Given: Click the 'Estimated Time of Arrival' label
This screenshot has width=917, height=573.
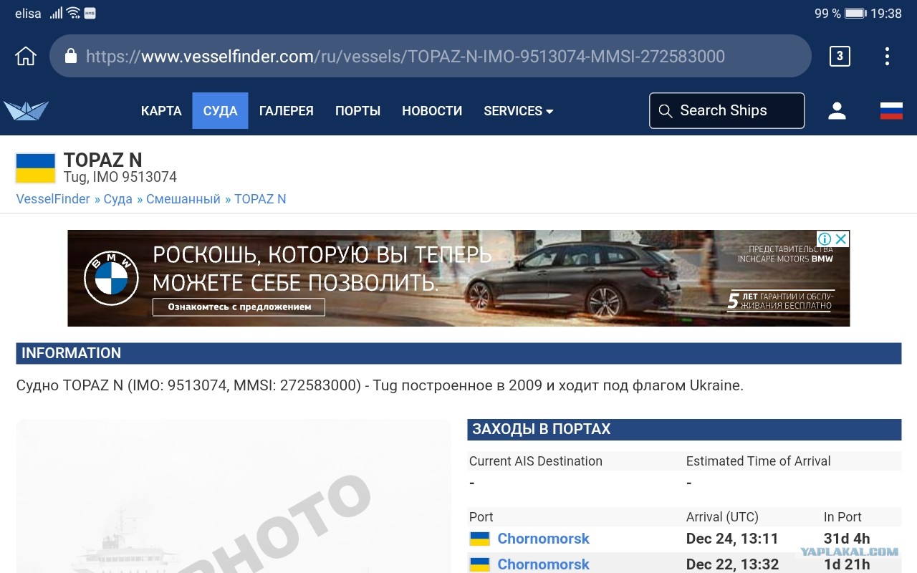Looking at the screenshot, I should 759,461.
